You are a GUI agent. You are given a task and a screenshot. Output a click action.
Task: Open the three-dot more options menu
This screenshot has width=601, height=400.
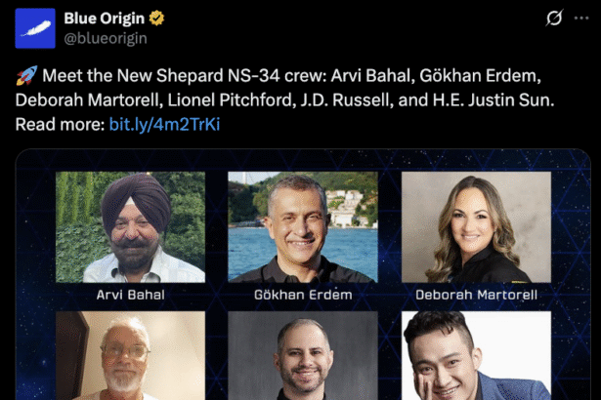click(581, 18)
